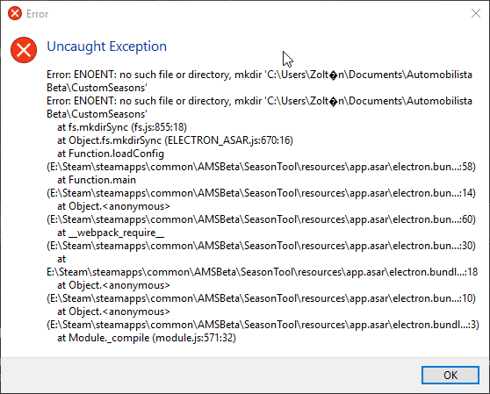Click the SeasonTool path line ending in :14)
This screenshot has height=394, width=490.
pos(262,193)
